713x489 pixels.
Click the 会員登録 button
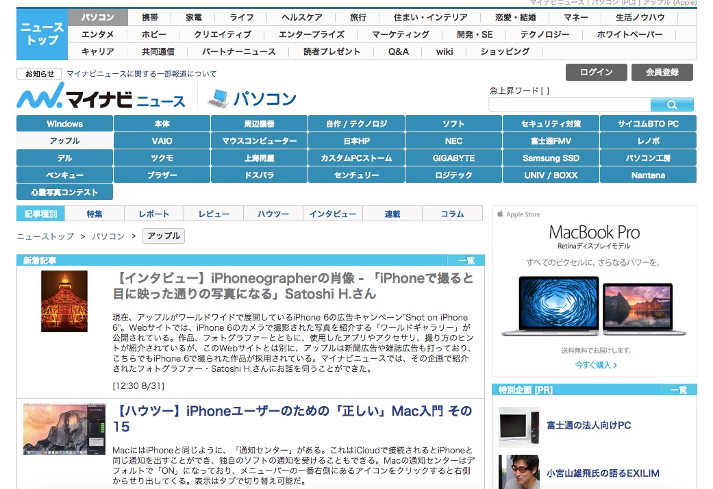(x=662, y=73)
